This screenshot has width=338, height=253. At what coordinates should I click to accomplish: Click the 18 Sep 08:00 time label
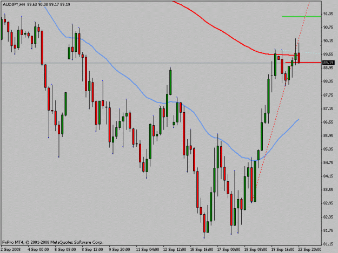(x=256, y=250)
